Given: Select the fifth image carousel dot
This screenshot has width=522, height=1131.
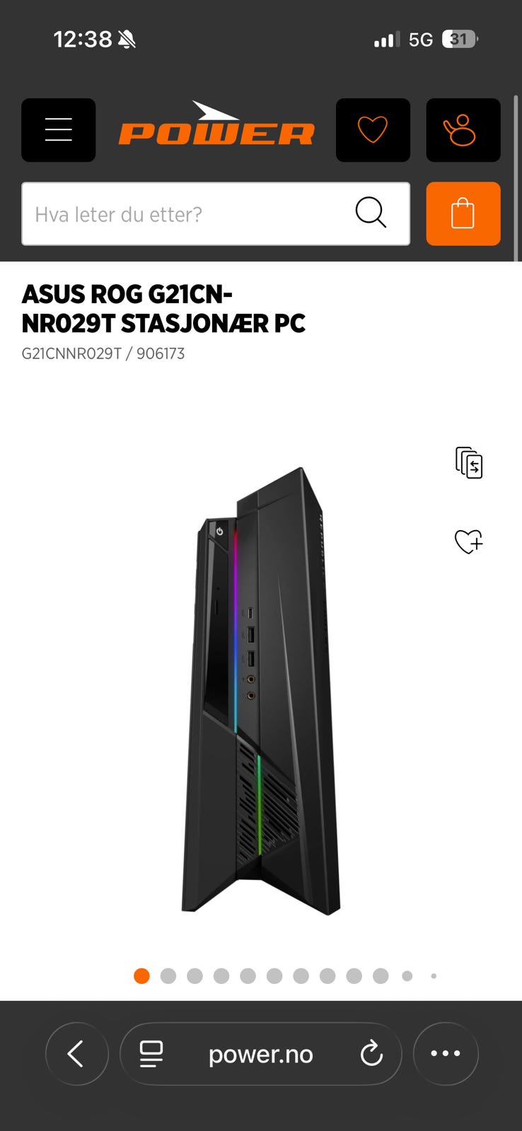Looking at the screenshot, I should coord(248,976).
